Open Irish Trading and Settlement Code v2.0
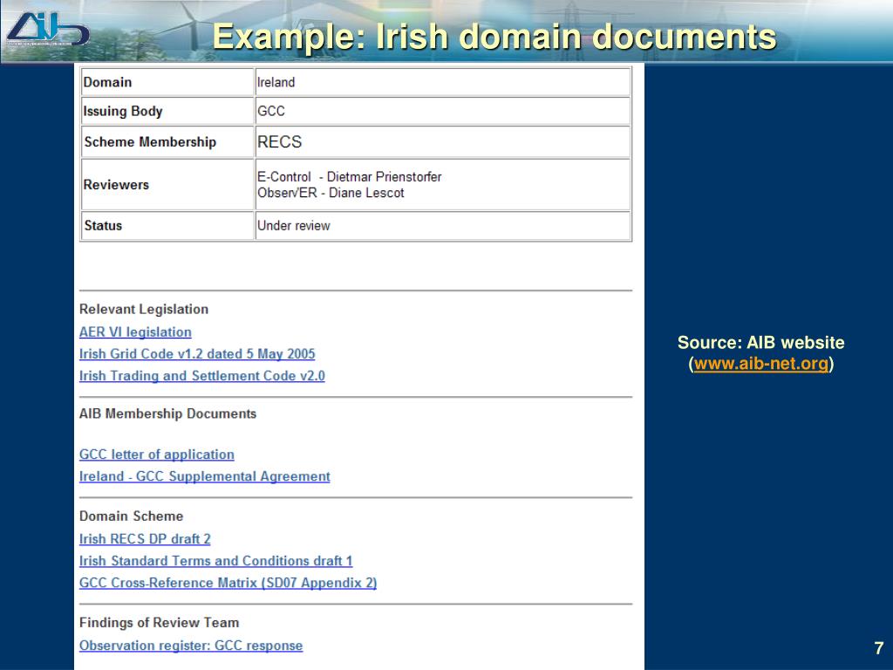 tap(202, 376)
